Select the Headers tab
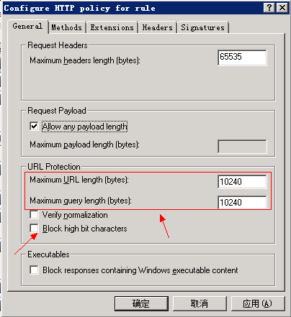The height and width of the screenshot is (317, 291). point(158,27)
